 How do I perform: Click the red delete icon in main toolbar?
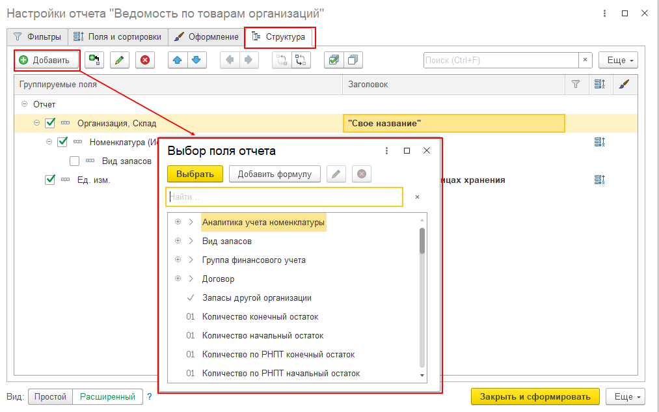click(x=144, y=61)
